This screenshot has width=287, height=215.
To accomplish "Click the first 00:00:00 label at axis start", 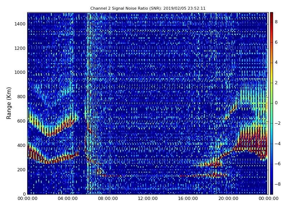I will pyautogui.click(x=28, y=199).
